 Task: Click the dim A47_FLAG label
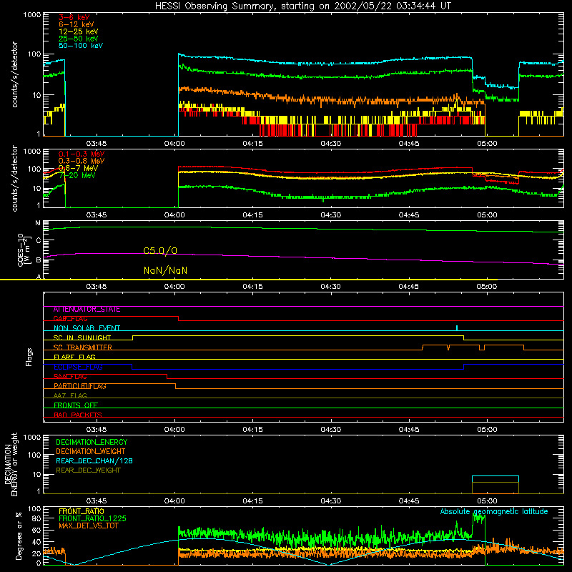pos(70,396)
